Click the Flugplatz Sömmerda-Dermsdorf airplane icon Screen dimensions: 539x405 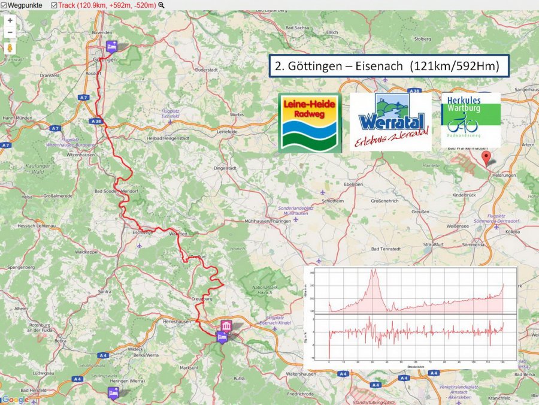[x=496, y=227]
